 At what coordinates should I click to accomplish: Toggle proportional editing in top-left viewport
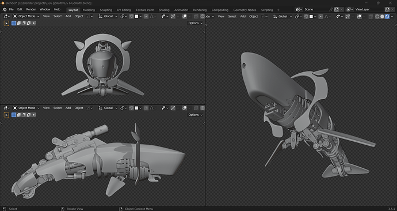pos(146,16)
